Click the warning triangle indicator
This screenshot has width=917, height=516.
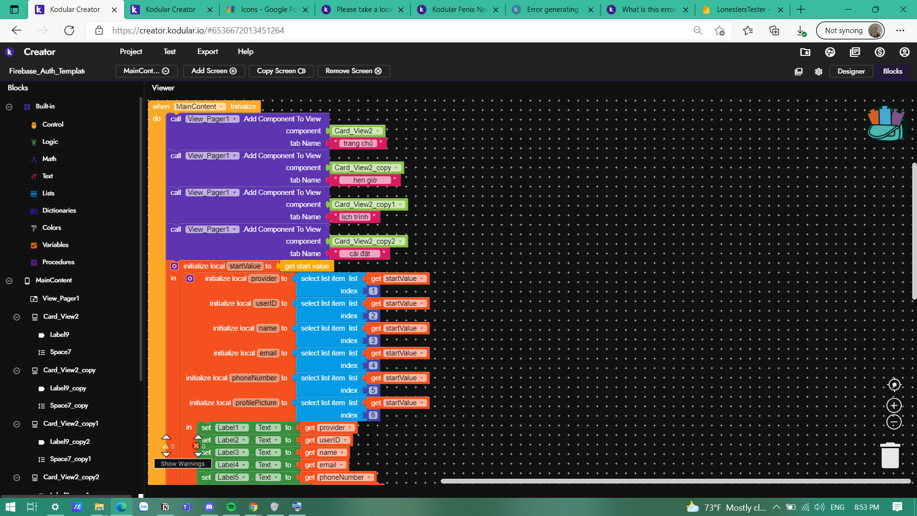click(166, 446)
